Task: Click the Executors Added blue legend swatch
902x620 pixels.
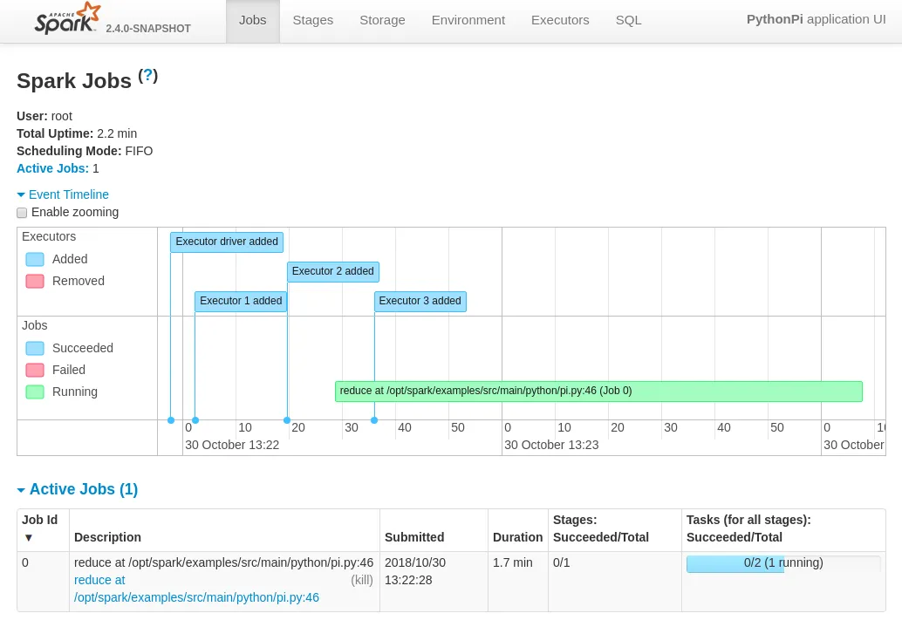Action: (35, 259)
